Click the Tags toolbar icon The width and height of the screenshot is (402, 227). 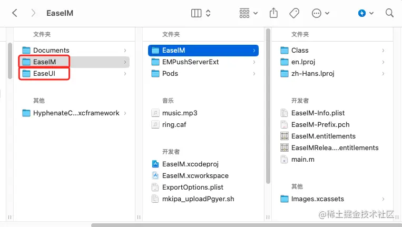[x=294, y=13]
